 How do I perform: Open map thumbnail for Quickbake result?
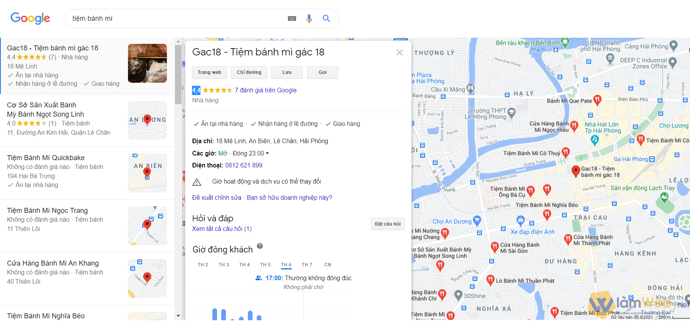tap(147, 173)
